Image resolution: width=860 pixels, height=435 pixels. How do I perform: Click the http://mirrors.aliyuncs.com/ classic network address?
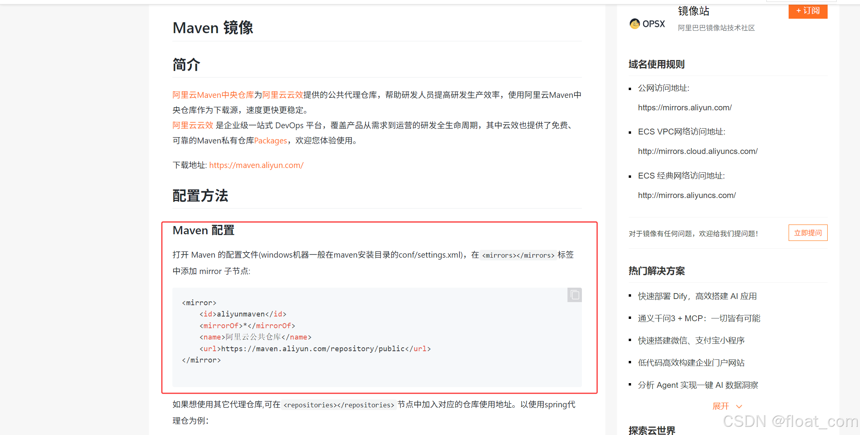686,195
